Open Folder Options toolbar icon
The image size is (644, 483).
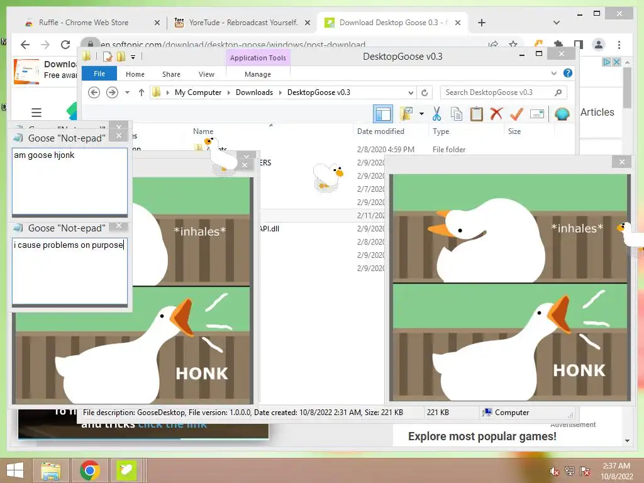point(406,114)
